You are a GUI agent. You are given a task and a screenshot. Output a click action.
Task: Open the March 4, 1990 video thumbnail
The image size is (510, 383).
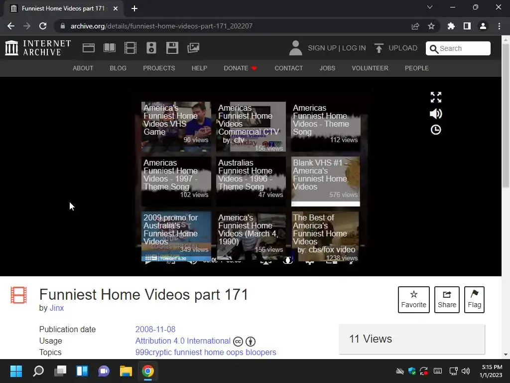251,236
